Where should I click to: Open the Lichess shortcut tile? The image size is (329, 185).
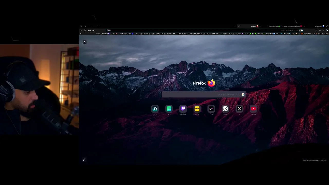click(225, 109)
